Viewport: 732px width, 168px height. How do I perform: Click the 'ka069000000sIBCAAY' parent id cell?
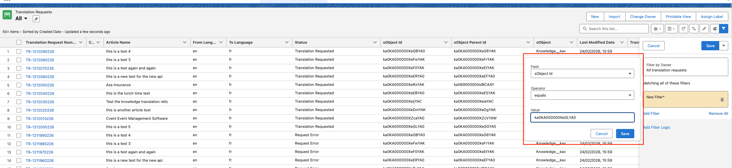[x=474, y=84]
